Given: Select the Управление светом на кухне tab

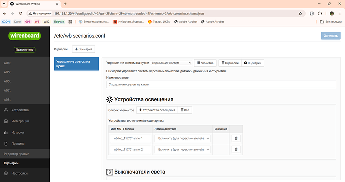Looking at the screenshot, I should click(76, 64).
